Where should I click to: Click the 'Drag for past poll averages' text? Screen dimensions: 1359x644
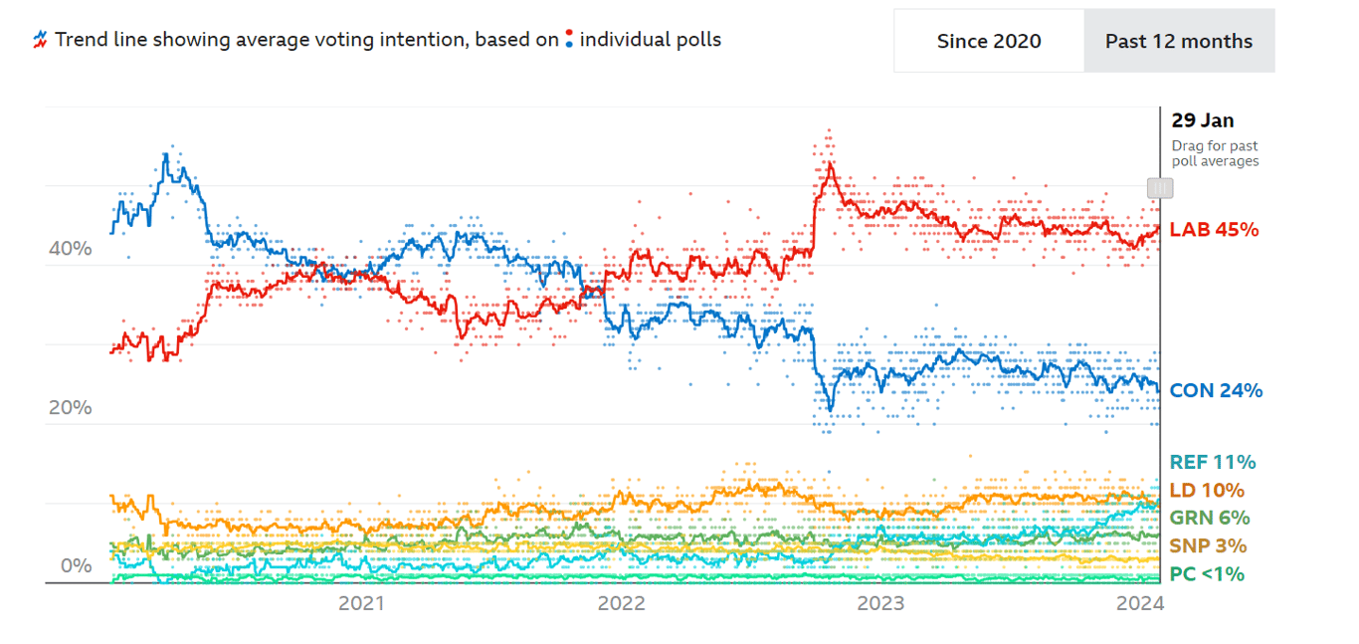click(1215, 153)
